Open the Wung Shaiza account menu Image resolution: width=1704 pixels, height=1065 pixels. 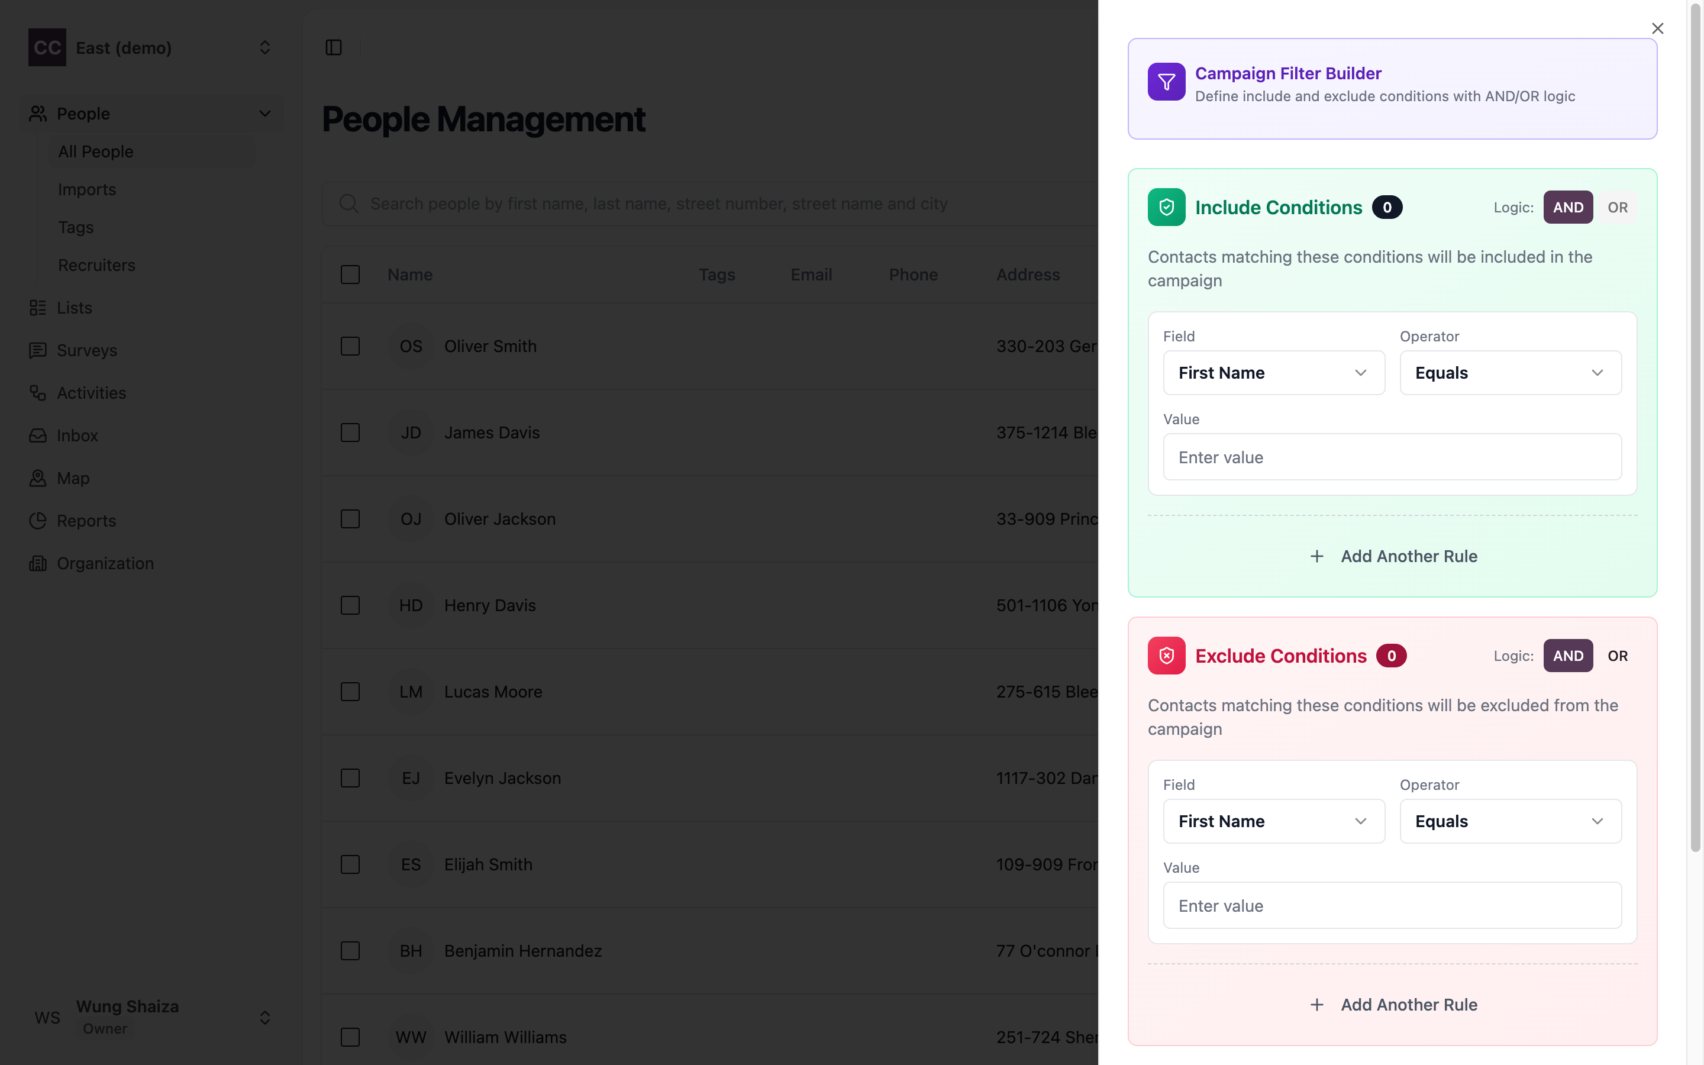click(x=151, y=1017)
